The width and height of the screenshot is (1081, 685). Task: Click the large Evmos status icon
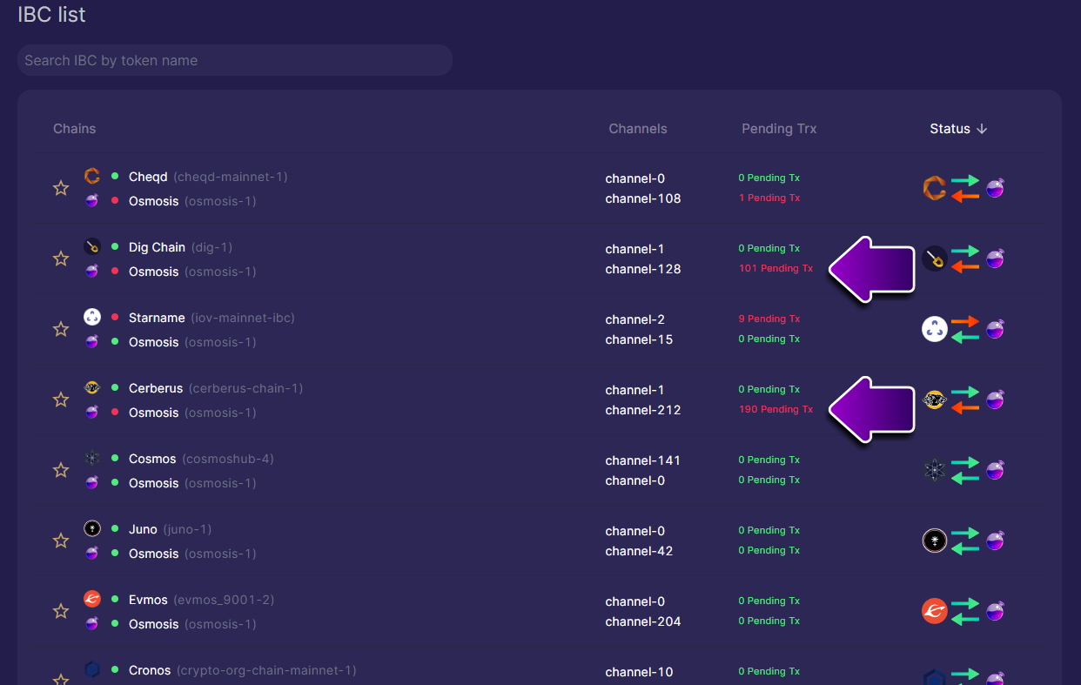pyautogui.click(x=935, y=611)
